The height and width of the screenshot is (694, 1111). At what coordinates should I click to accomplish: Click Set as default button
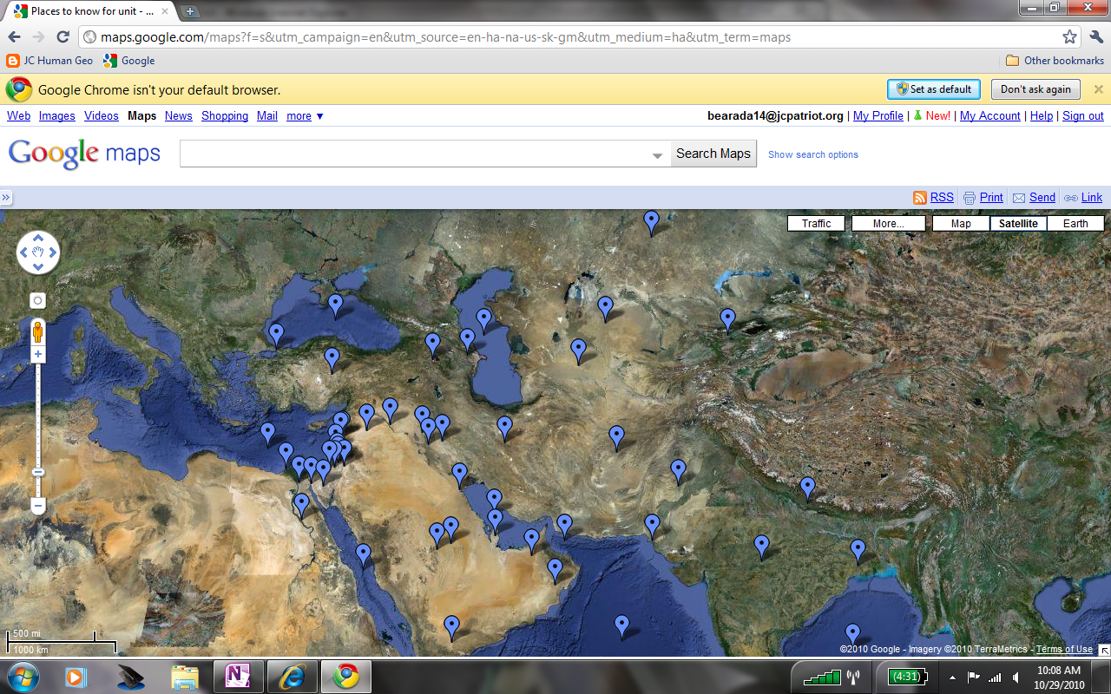pos(933,89)
